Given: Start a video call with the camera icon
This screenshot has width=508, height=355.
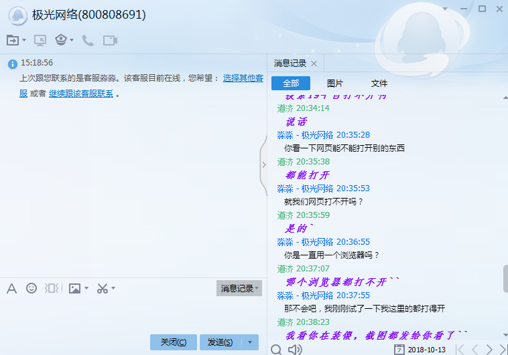Looking at the screenshot, I should (110, 40).
